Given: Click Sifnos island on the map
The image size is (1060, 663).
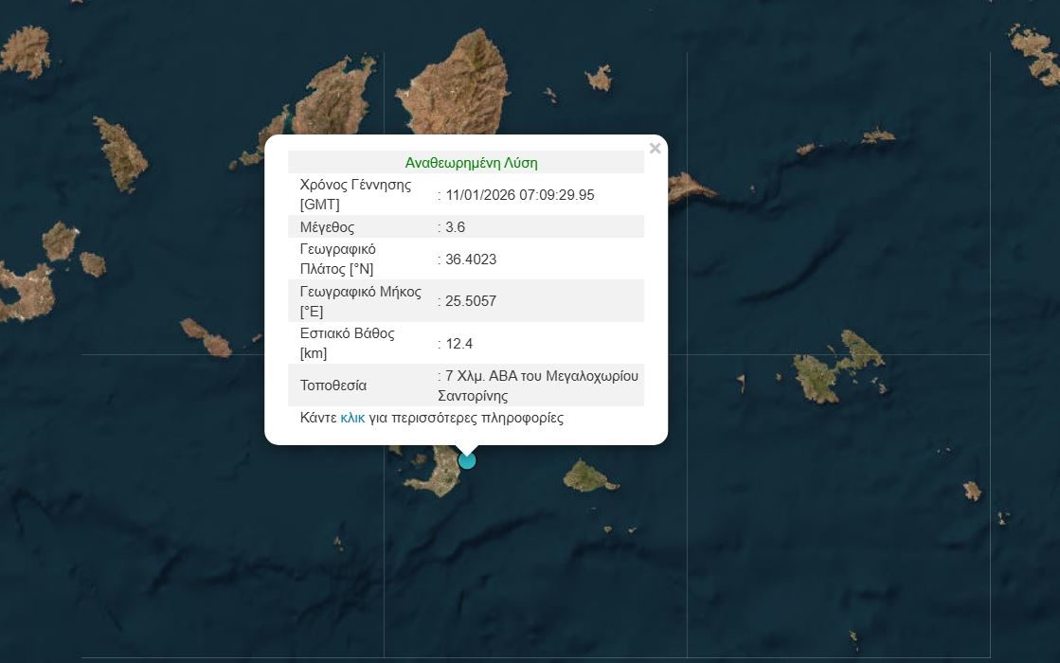Looking at the screenshot, I should coord(121,152).
